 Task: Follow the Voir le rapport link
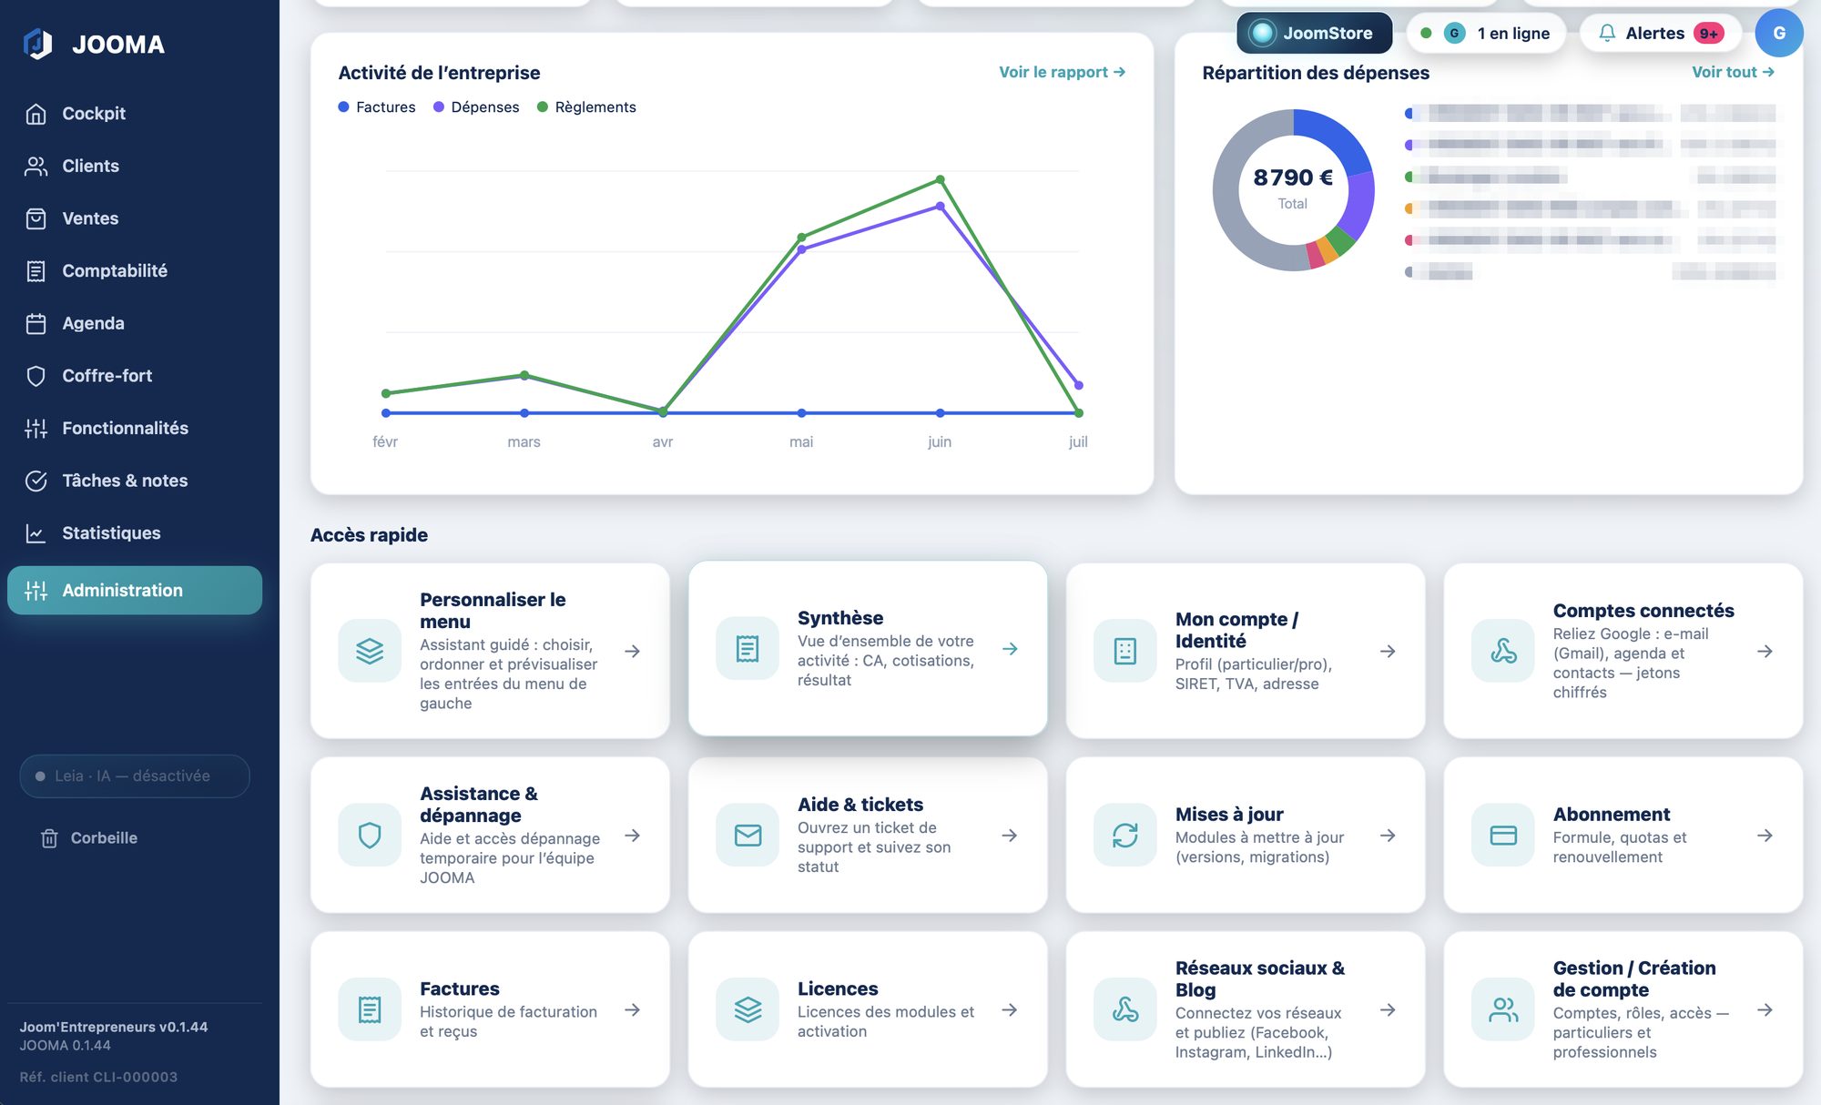point(1062,72)
